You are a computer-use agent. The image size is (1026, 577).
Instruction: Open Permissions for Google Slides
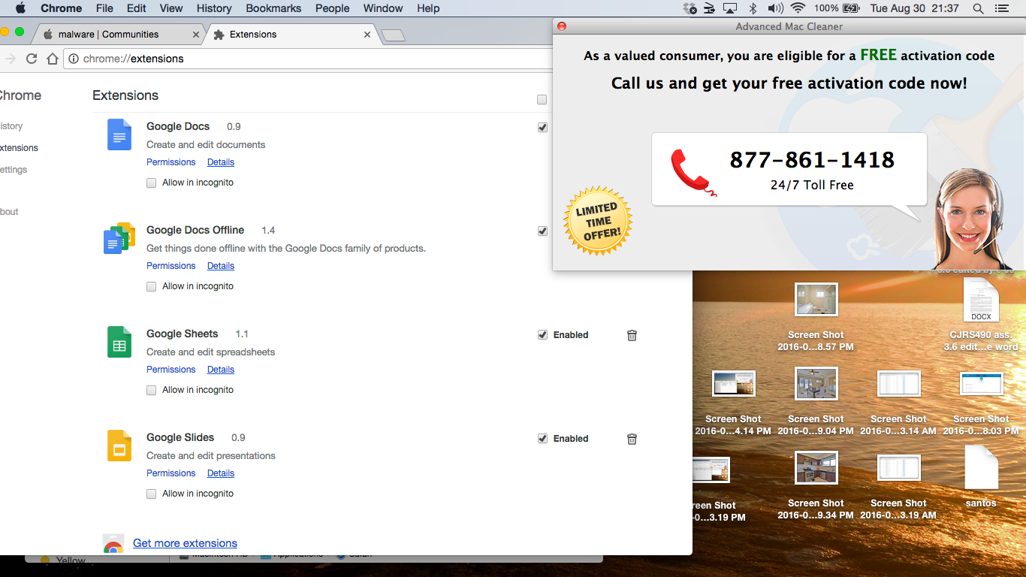pyautogui.click(x=170, y=473)
